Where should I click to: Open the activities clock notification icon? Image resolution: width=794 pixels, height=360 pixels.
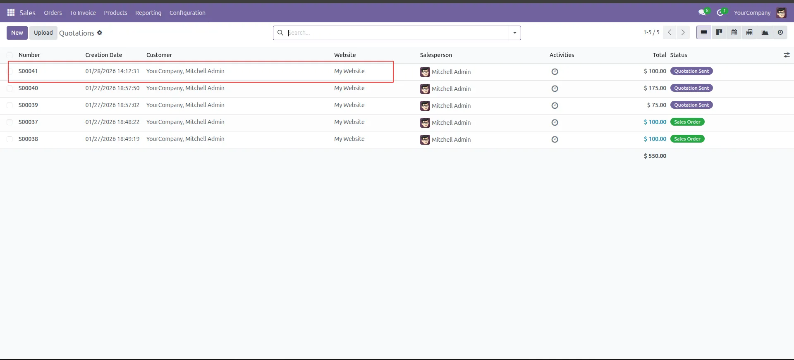point(720,13)
